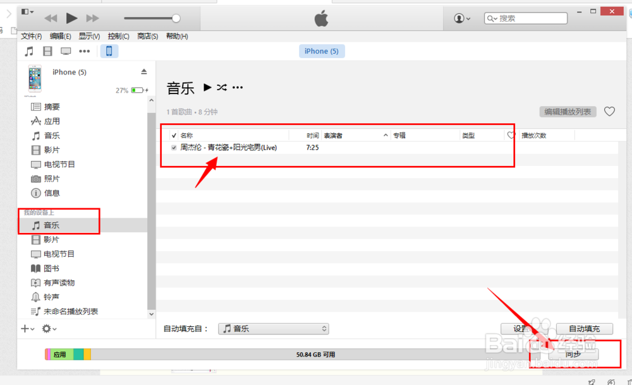The width and height of the screenshot is (632, 385).
Task: Sort by the 表演者 column header
Action: click(x=333, y=135)
